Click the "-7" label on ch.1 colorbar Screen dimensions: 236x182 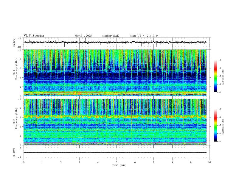[x=220, y=92]
